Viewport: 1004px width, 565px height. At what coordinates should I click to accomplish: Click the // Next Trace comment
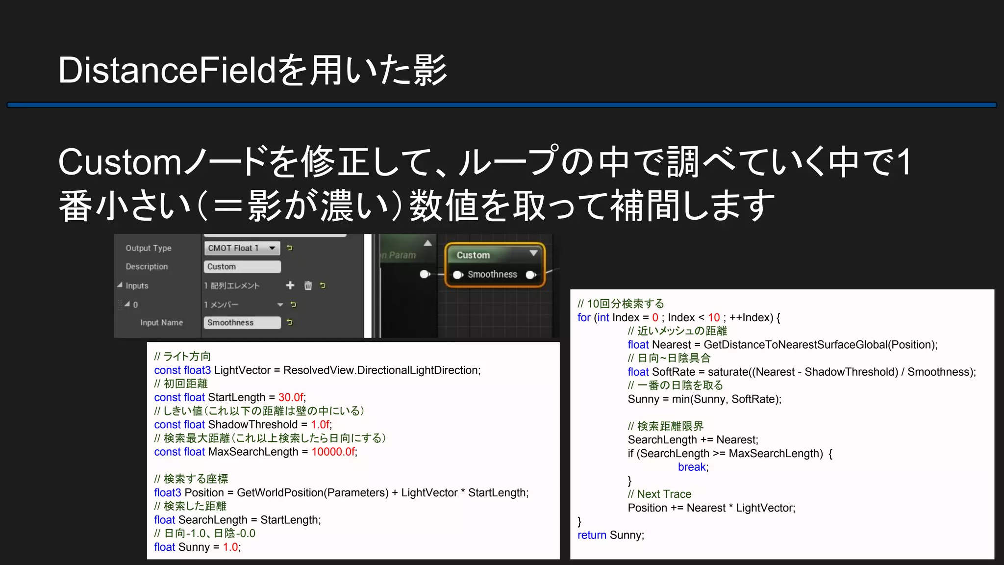tap(659, 494)
